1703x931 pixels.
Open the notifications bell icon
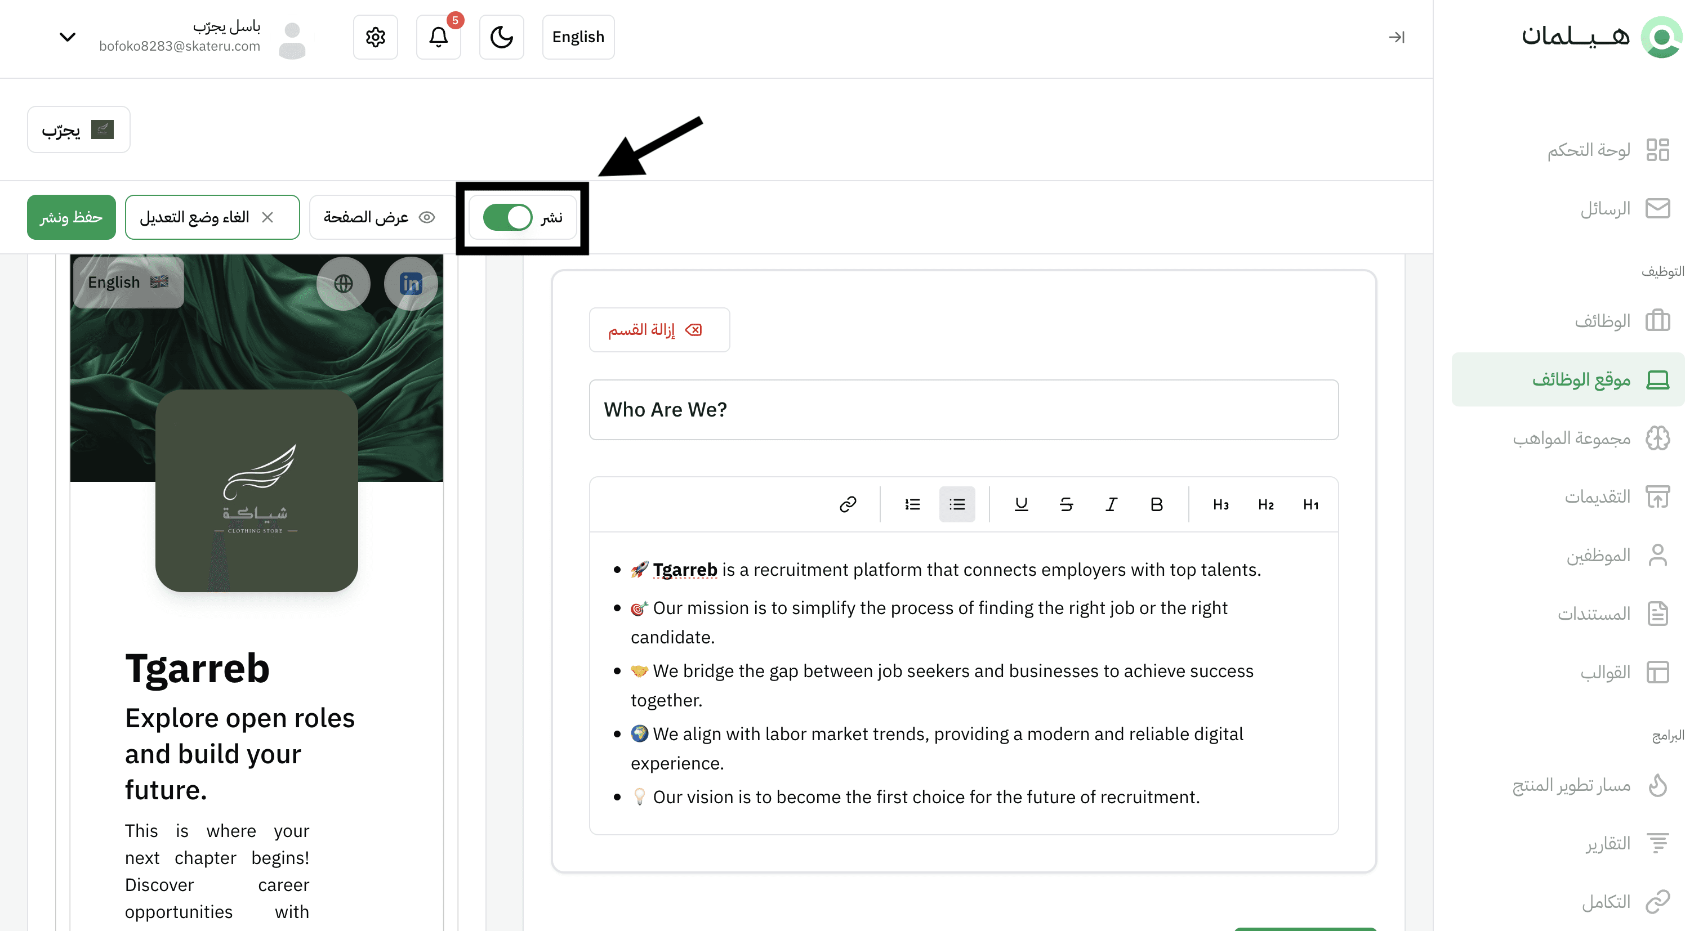438,37
